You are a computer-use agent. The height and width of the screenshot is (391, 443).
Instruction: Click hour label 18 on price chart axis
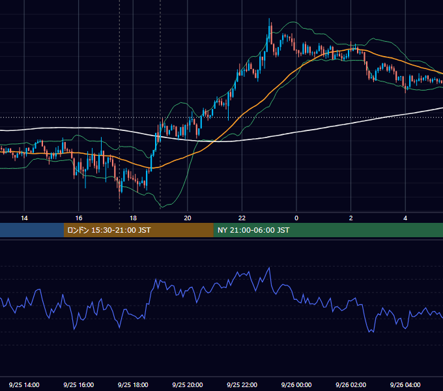(x=133, y=218)
